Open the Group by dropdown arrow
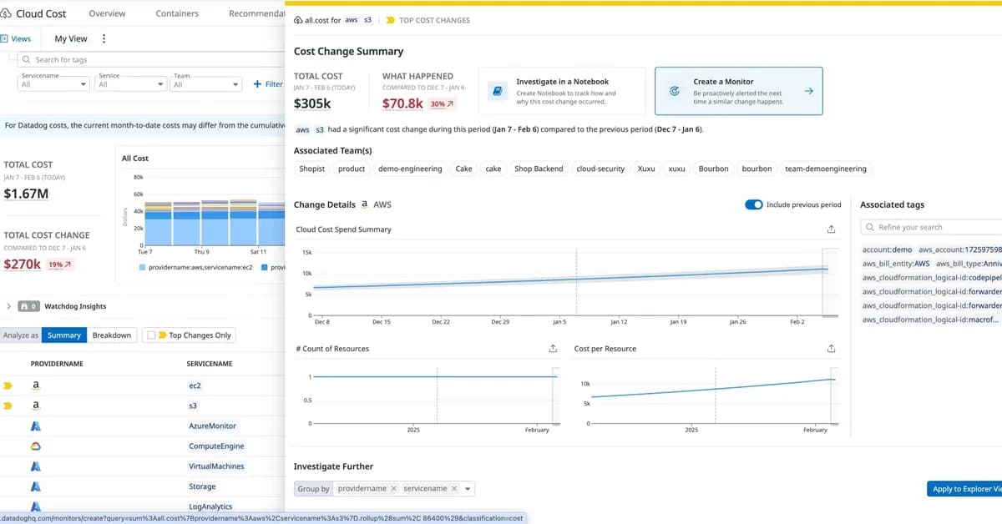1002x524 pixels. 468,489
